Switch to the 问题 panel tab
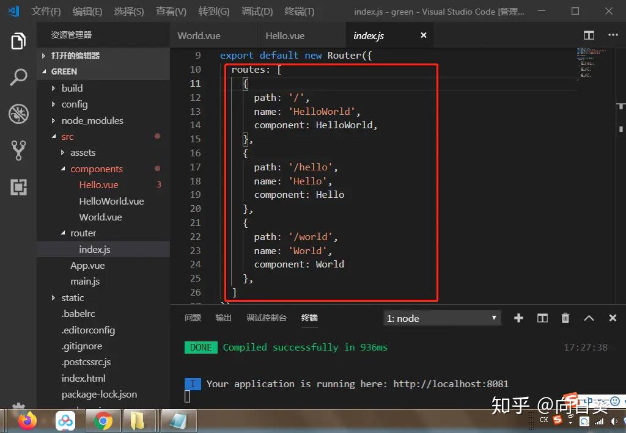 (x=193, y=318)
